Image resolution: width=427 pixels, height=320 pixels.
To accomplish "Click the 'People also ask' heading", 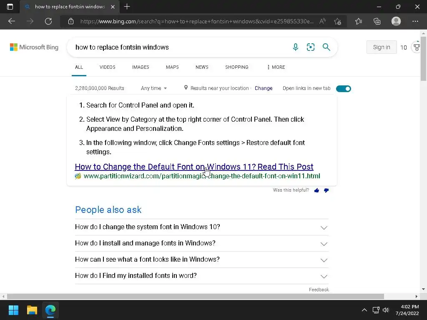I will (x=108, y=210).
